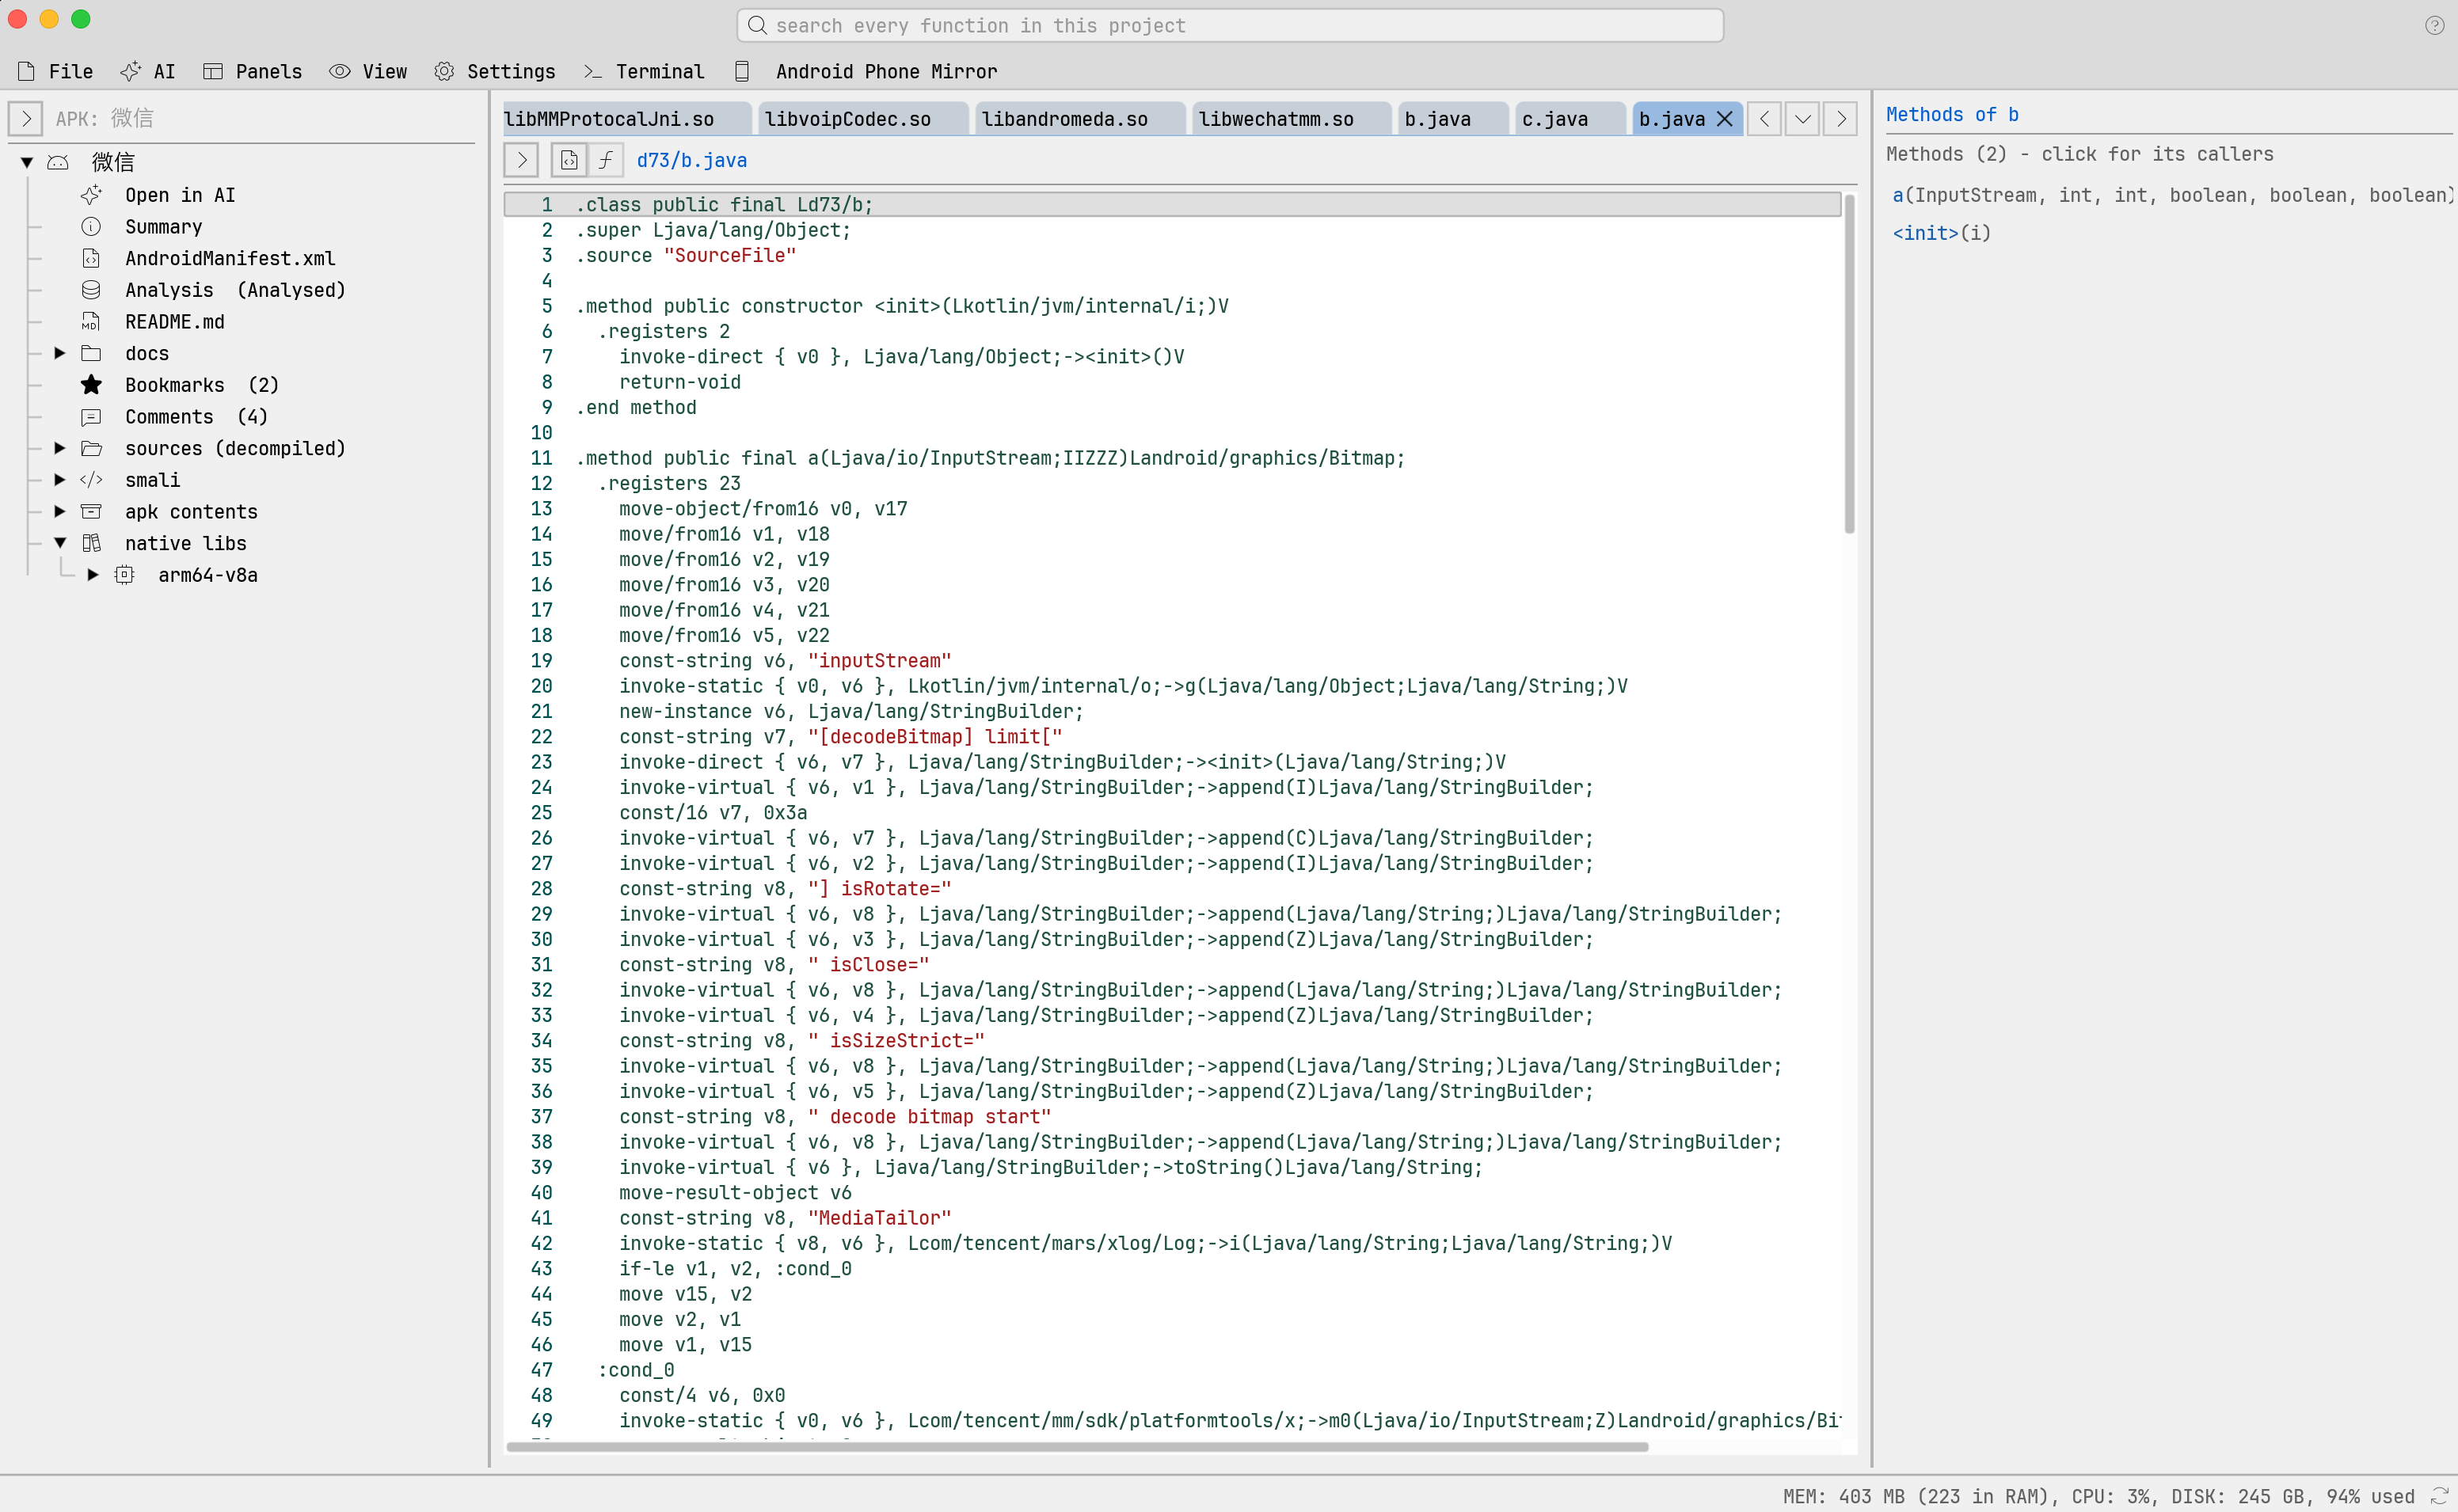2458x1512 pixels.
Task: Expand the smali node
Action: point(60,480)
